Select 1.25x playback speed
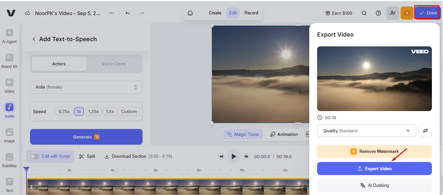 93,111
